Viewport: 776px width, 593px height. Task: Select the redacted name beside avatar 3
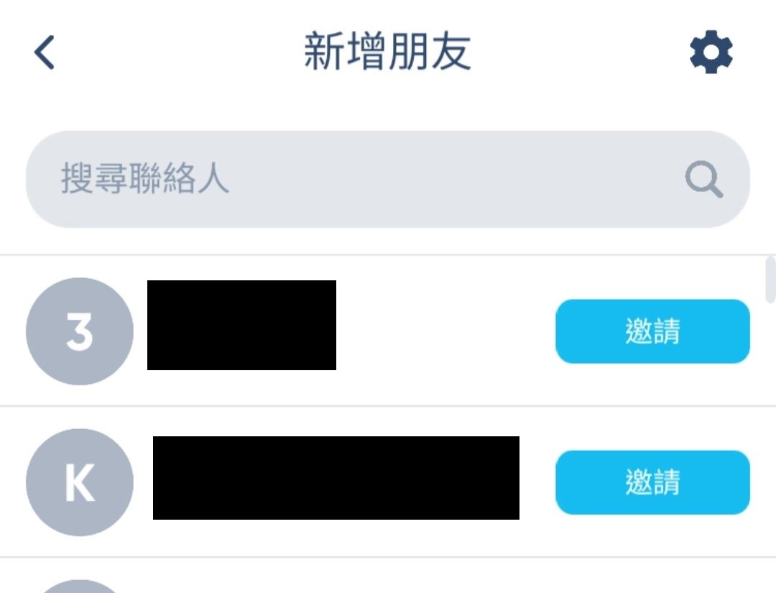(x=241, y=326)
